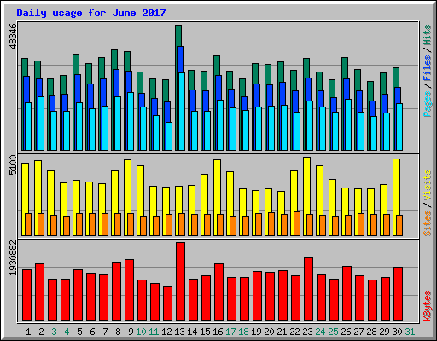The height and width of the screenshot is (341, 437).
Task: Click the red KBytes bar for day 23
Action: coord(308,289)
